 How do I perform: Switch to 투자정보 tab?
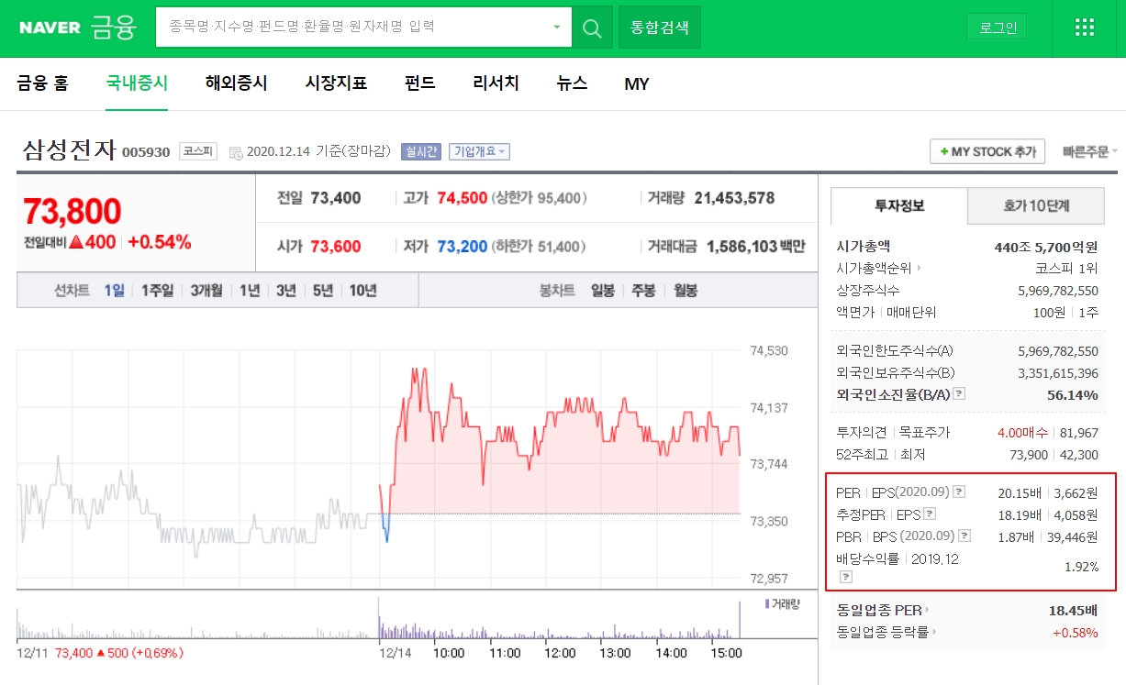pos(899,205)
